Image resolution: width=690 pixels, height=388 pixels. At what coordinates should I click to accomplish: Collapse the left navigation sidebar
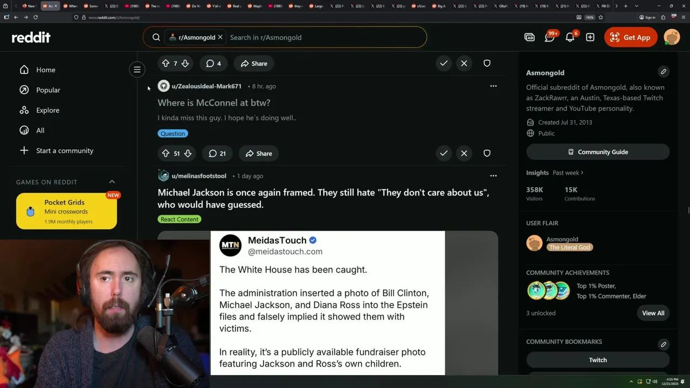[x=137, y=70]
